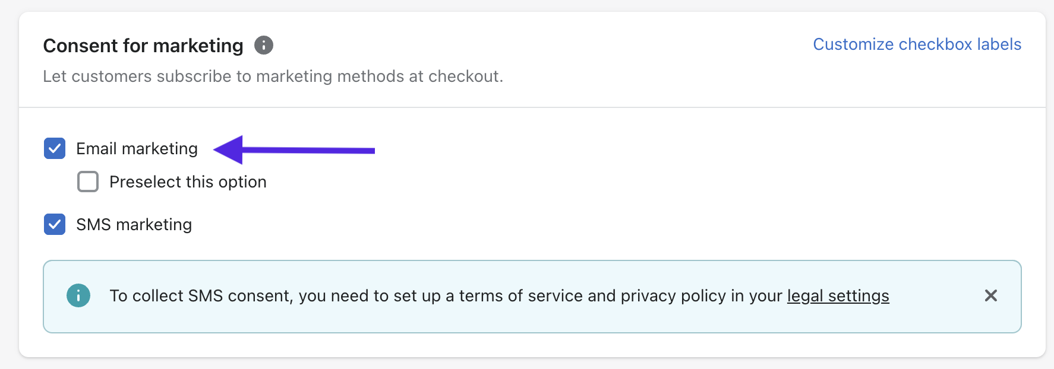1054x369 pixels.
Task: Disable the SMS marketing checkbox
Action: pyautogui.click(x=55, y=224)
